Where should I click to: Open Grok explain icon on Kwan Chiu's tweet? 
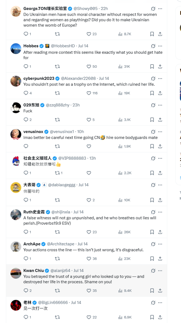point(153,270)
